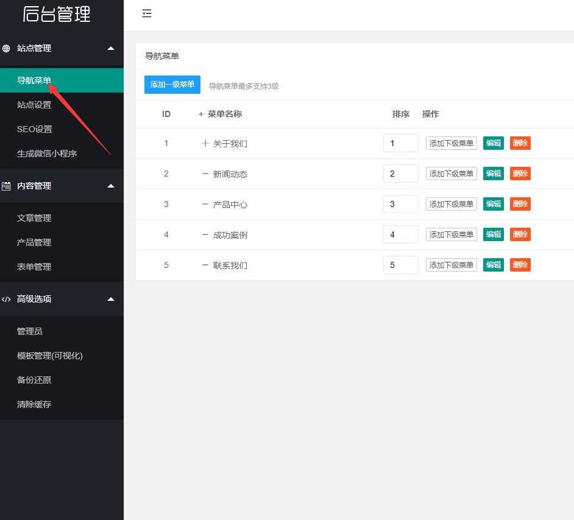
Task: Delete the 产品中心 menu row
Action: [x=520, y=204]
